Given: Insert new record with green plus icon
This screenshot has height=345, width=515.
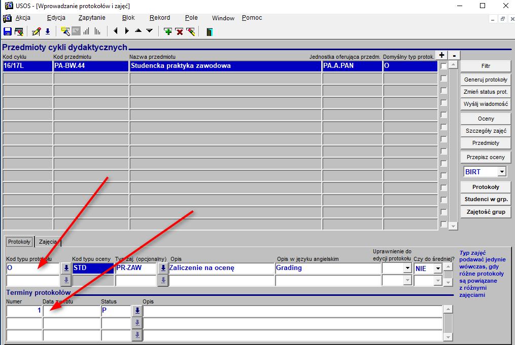Looking at the screenshot, I should pyautogui.click(x=168, y=31).
